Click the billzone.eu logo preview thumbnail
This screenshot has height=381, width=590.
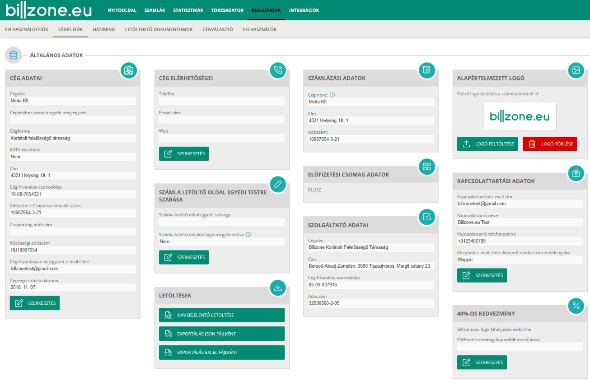click(x=520, y=116)
